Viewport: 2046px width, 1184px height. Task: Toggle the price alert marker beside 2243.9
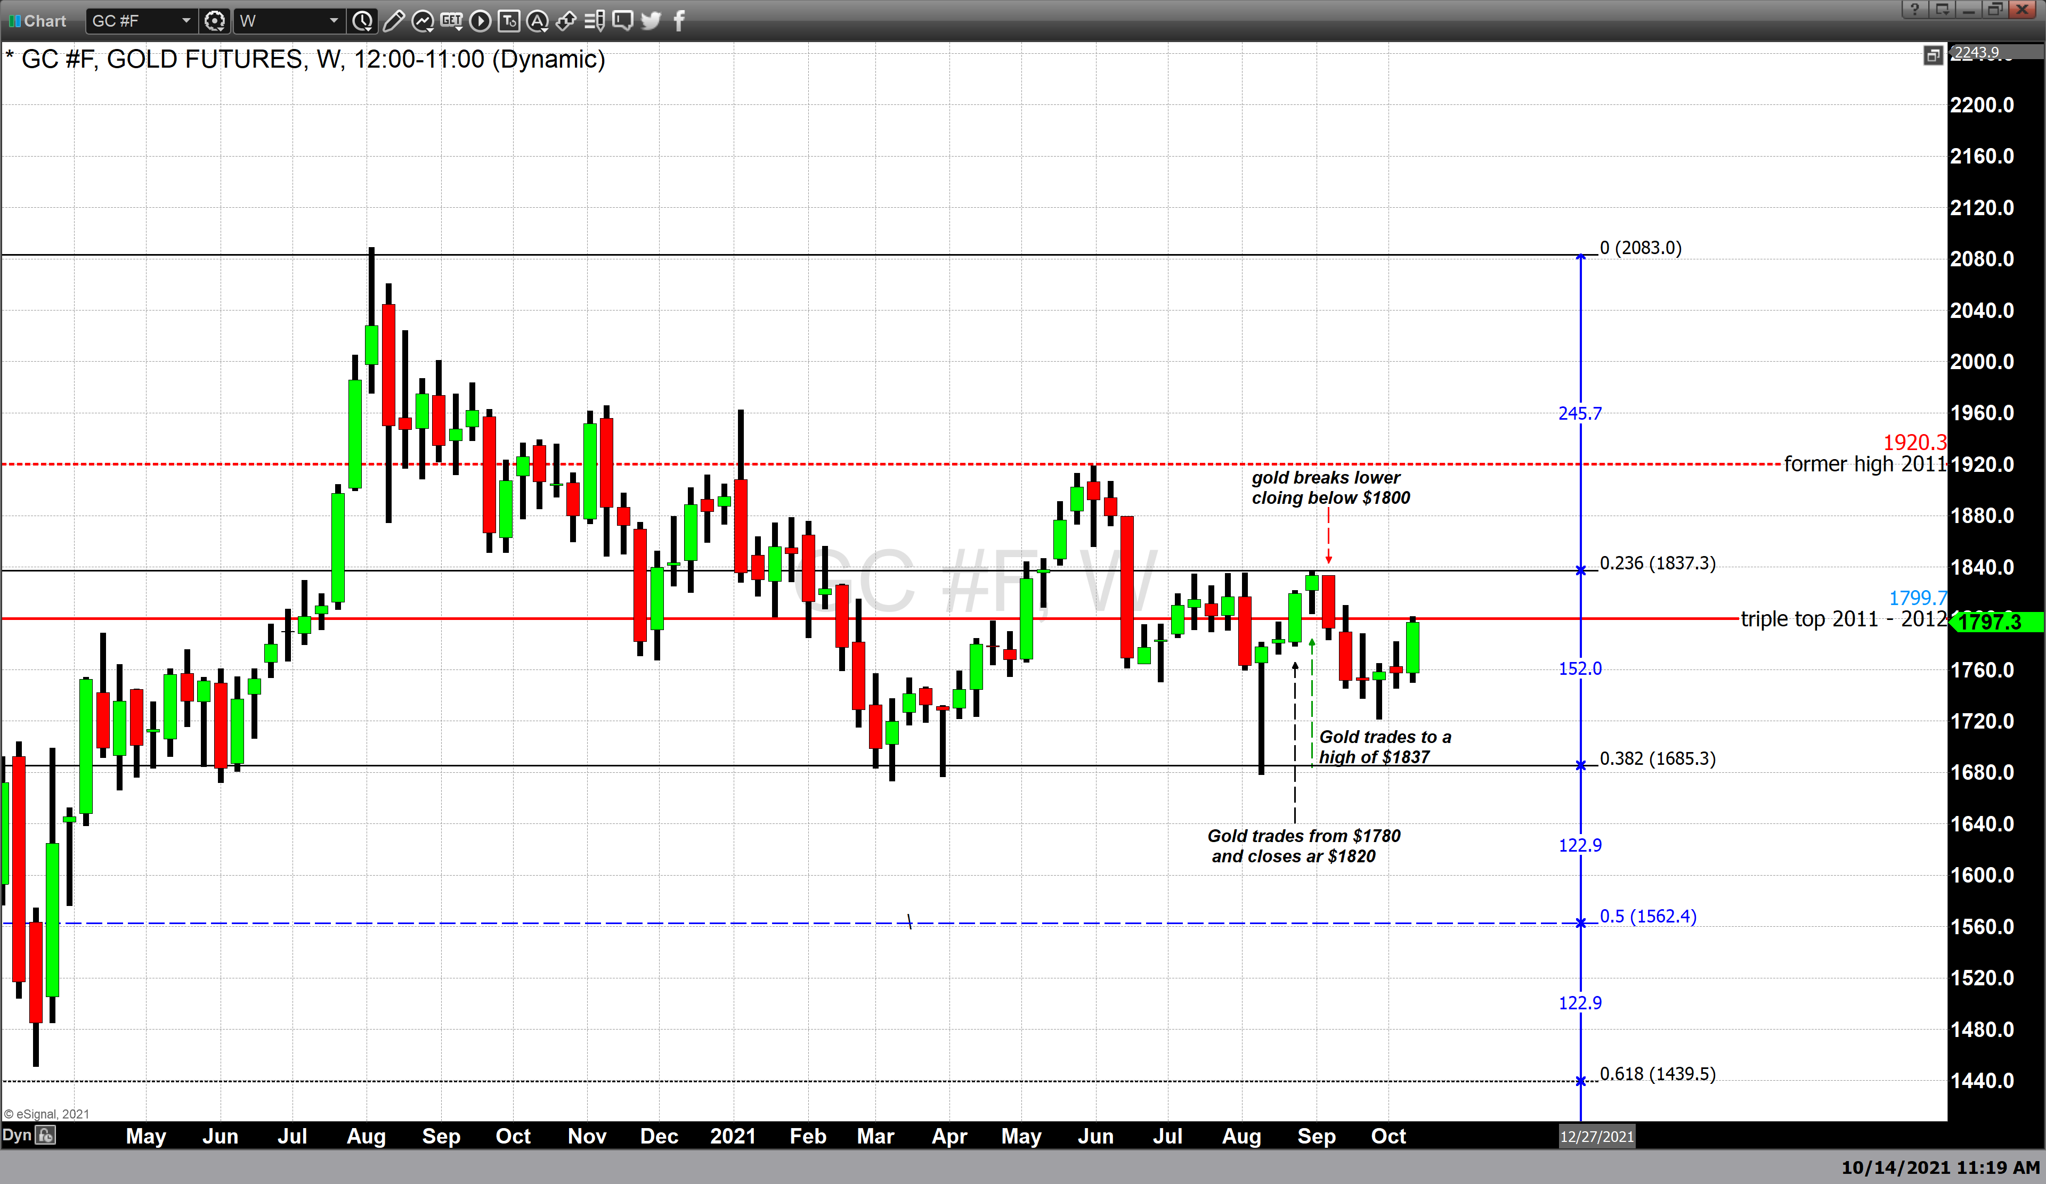(x=1935, y=56)
